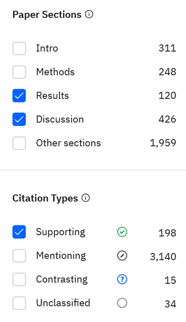Viewport: 186px width, 322px height.
Task: Click the green Supporting checkmark icon
Action: click(x=122, y=232)
